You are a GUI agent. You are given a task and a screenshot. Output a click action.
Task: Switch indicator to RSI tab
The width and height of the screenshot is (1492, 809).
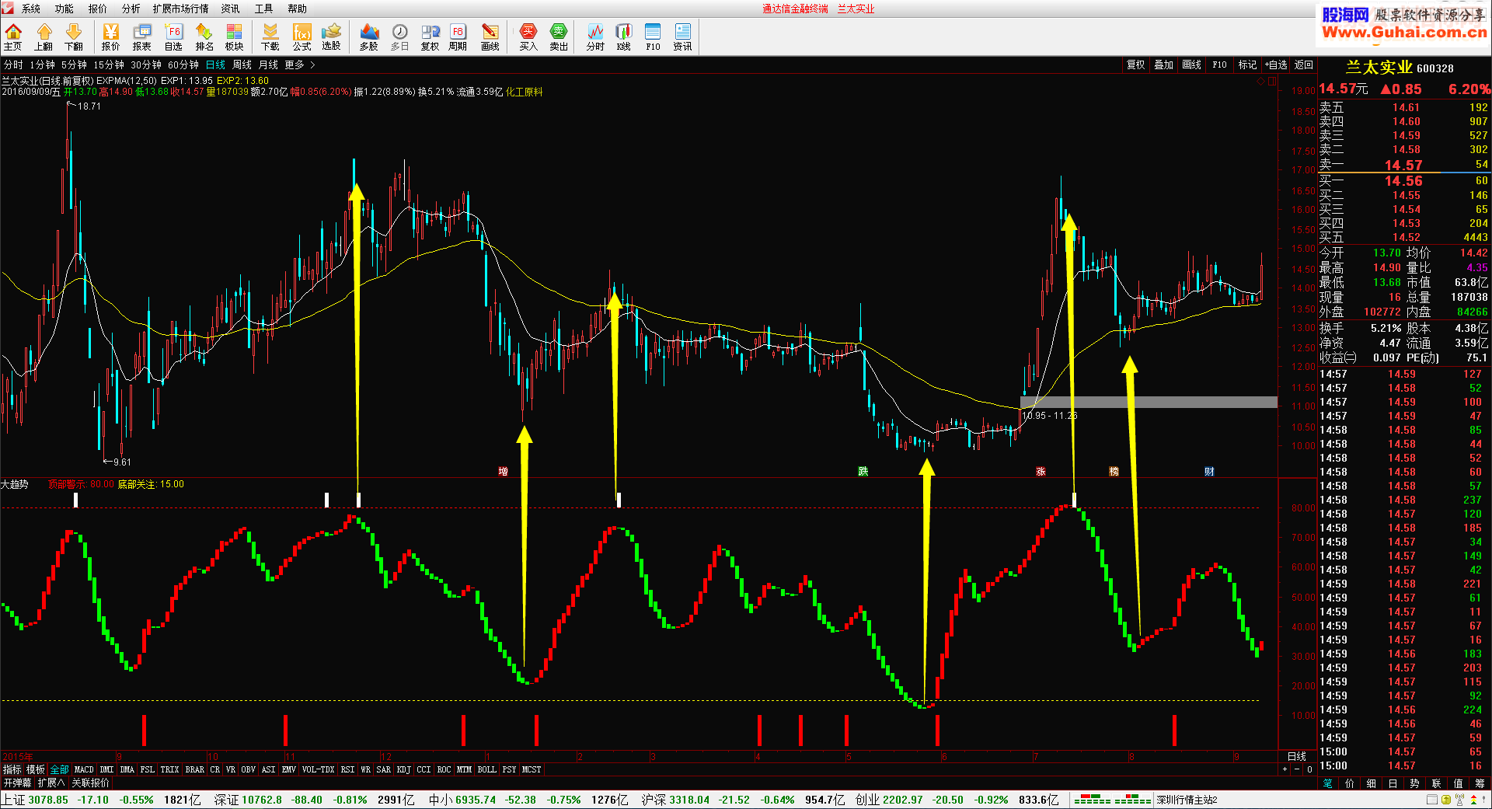click(347, 769)
